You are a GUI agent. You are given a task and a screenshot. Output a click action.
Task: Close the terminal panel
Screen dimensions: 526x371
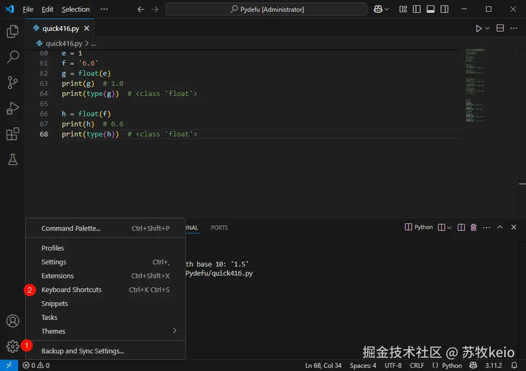(x=513, y=227)
